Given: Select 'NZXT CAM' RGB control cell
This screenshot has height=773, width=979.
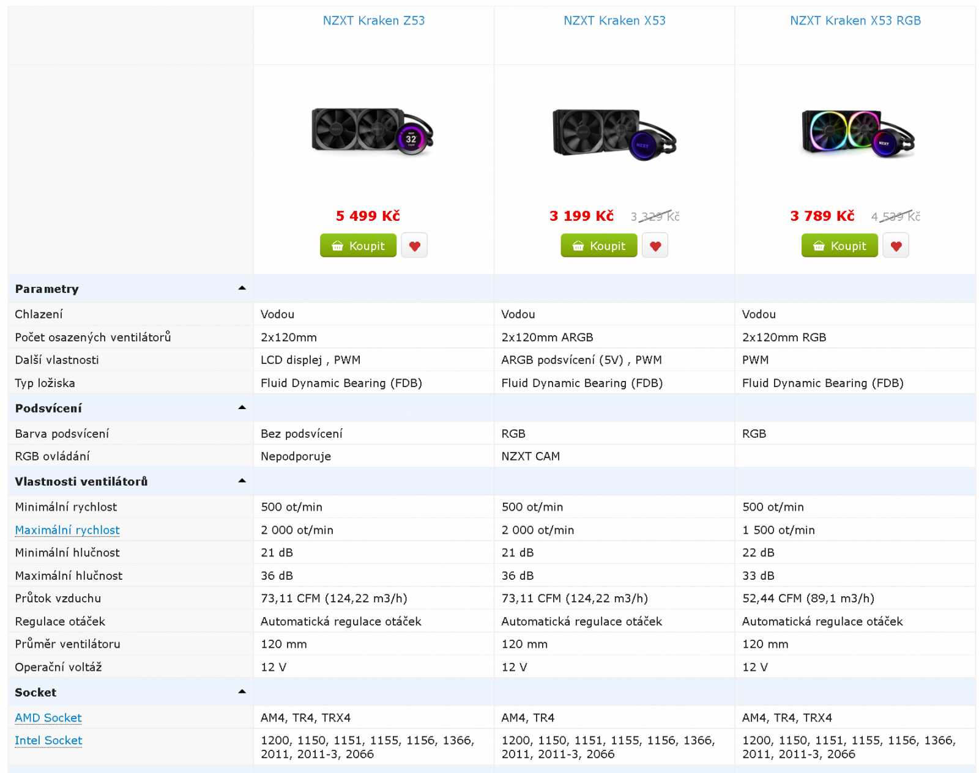Looking at the screenshot, I should (614, 456).
